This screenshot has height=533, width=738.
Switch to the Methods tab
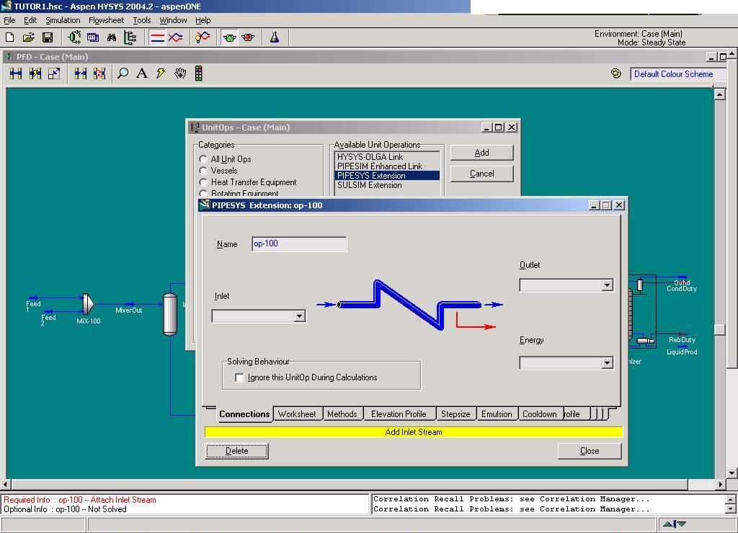pos(342,414)
